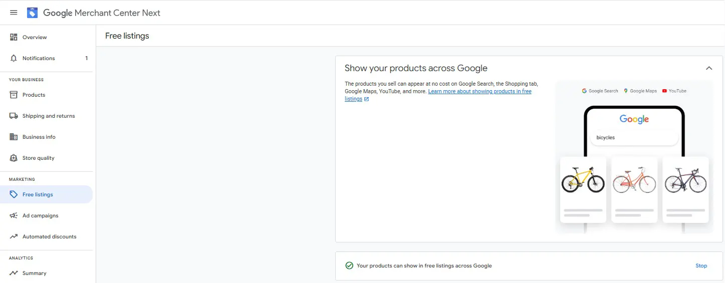Click the Google Merchant Center Next title

click(x=102, y=13)
